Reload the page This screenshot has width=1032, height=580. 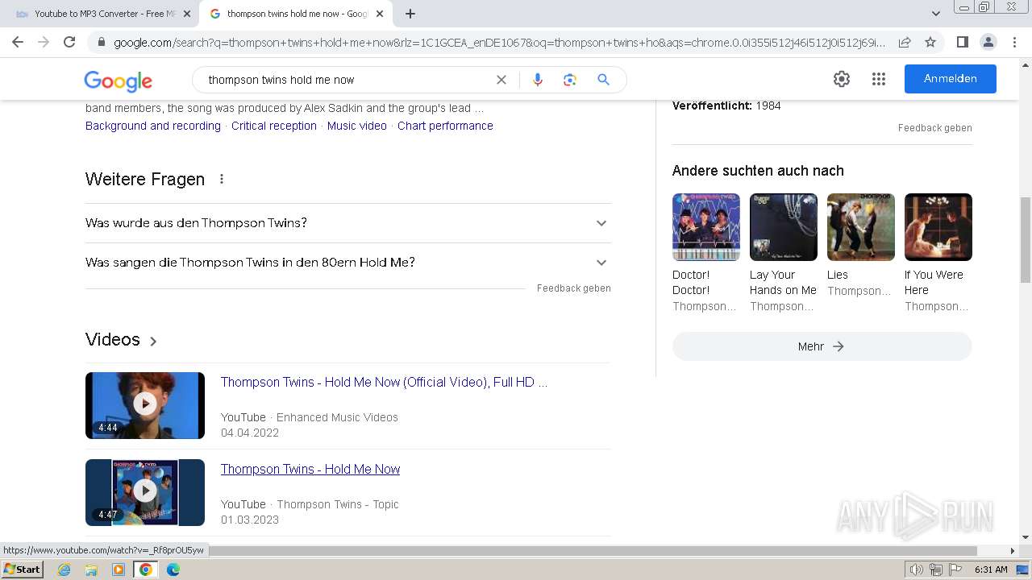point(69,42)
